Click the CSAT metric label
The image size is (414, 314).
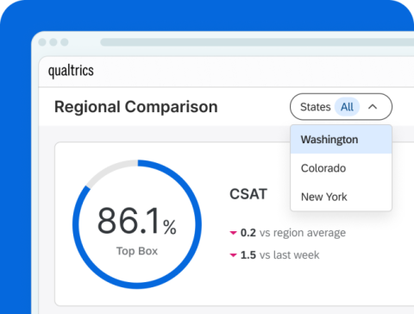coord(248,194)
